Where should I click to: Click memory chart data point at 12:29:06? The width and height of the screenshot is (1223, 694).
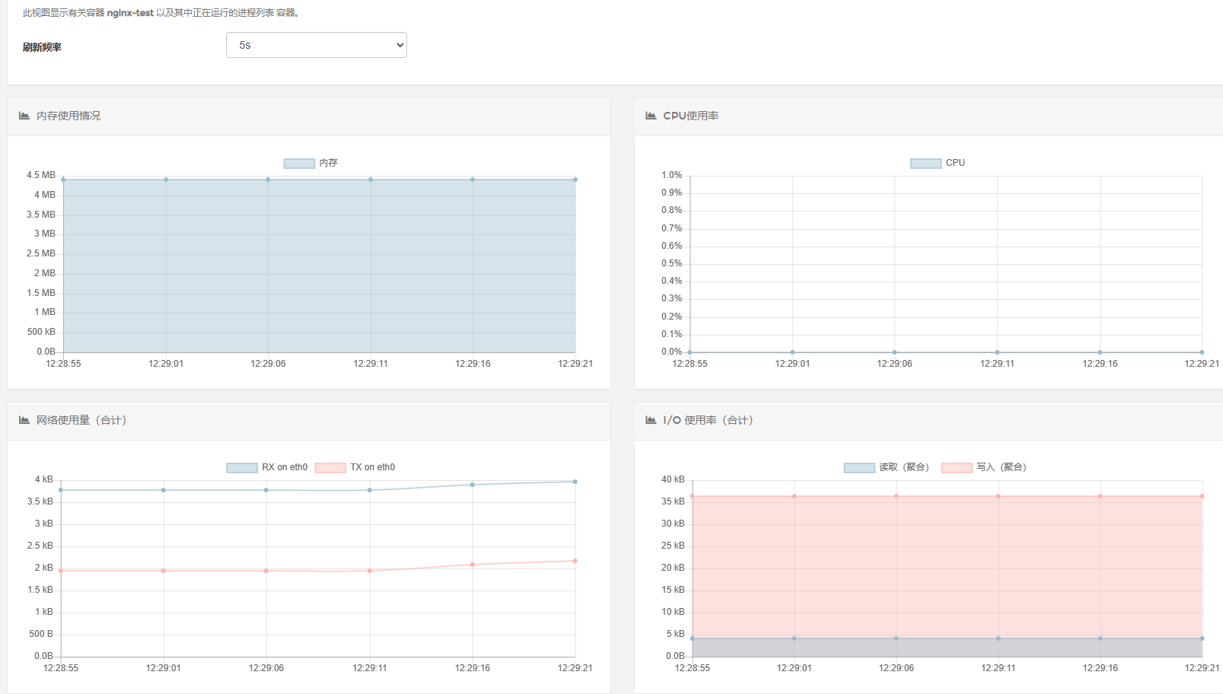point(268,180)
